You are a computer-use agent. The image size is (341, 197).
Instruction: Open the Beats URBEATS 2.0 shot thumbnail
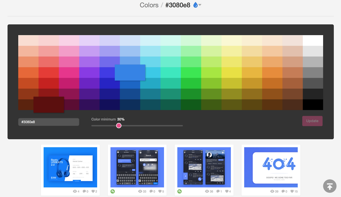(70, 167)
